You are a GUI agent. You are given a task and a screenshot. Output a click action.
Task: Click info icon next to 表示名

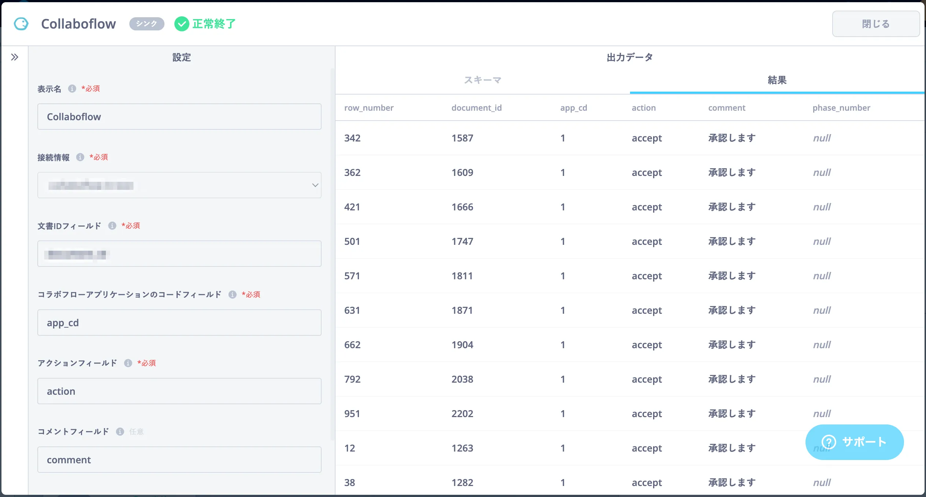tap(72, 89)
